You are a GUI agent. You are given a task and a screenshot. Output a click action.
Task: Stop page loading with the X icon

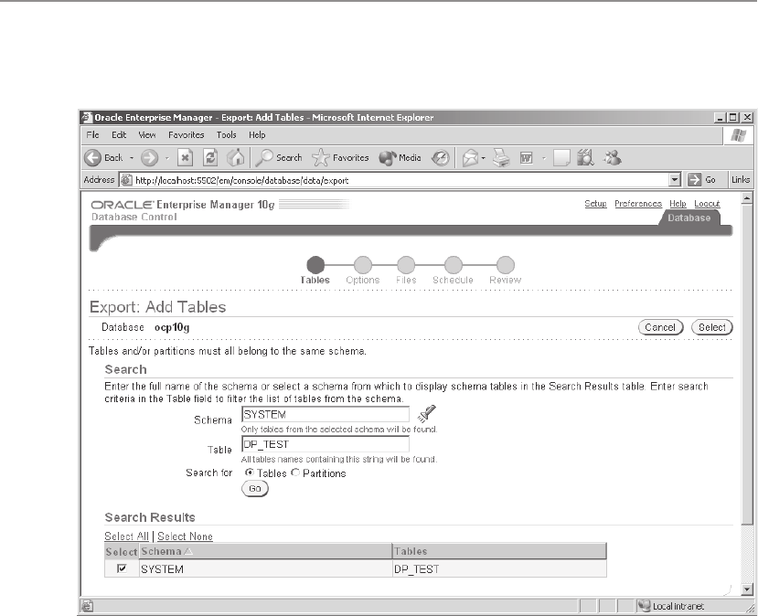185,157
